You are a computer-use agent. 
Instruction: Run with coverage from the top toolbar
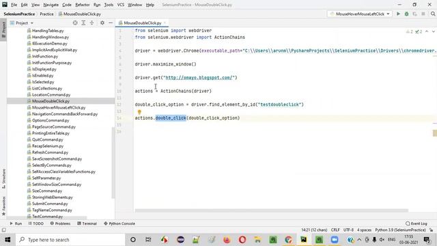pos(414,14)
